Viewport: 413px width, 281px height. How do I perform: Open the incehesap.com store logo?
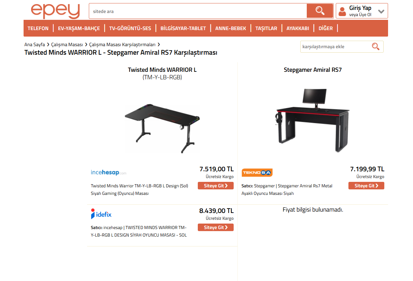pyautogui.click(x=109, y=173)
